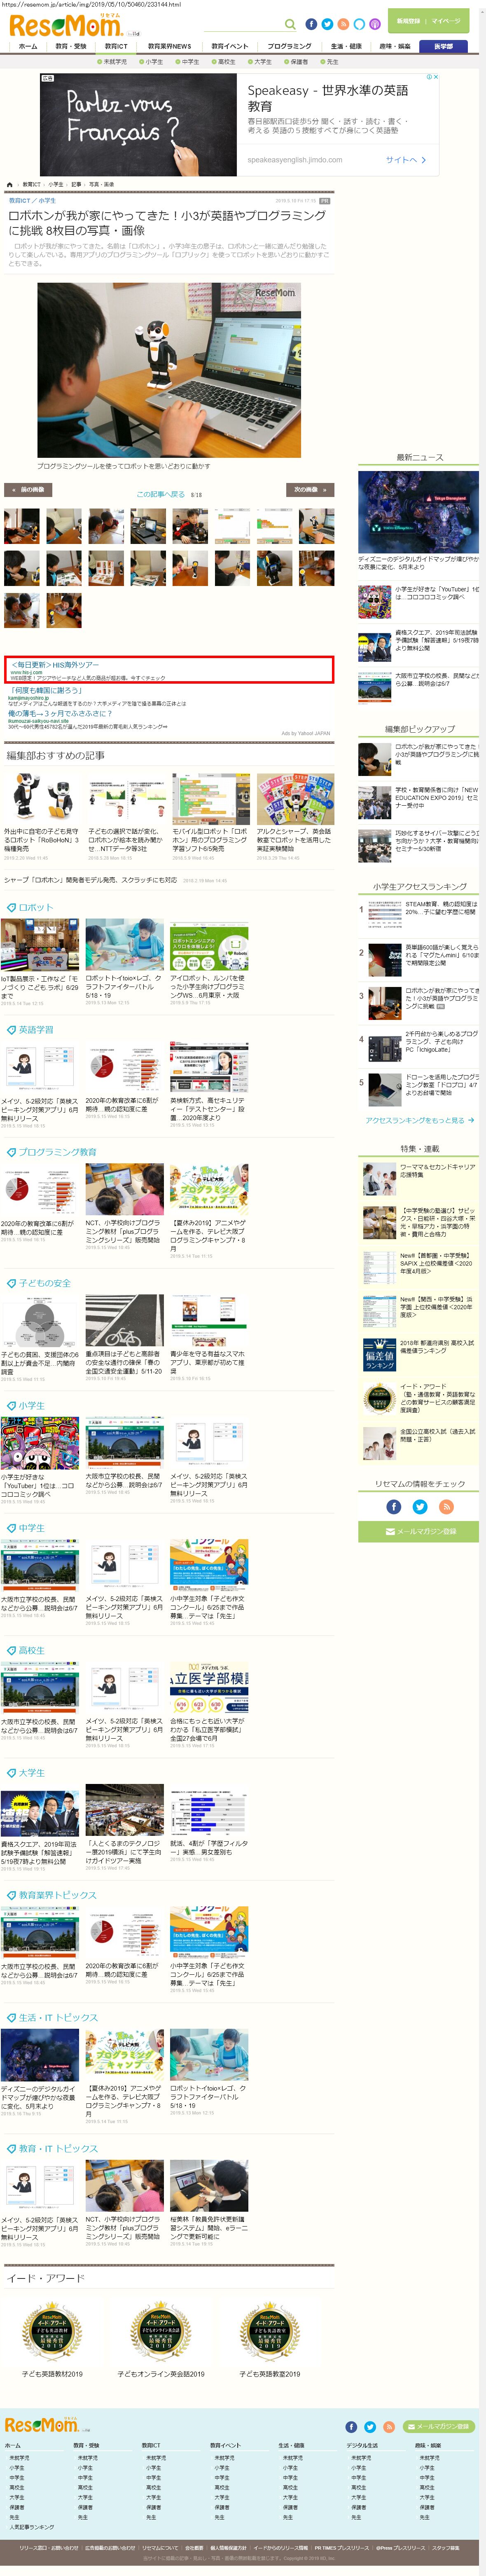Click the footer Facebook icon

coord(351,2427)
